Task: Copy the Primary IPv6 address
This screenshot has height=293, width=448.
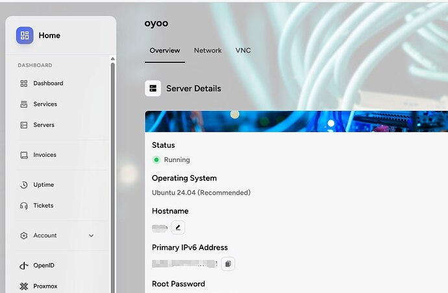Action: [x=228, y=264]
